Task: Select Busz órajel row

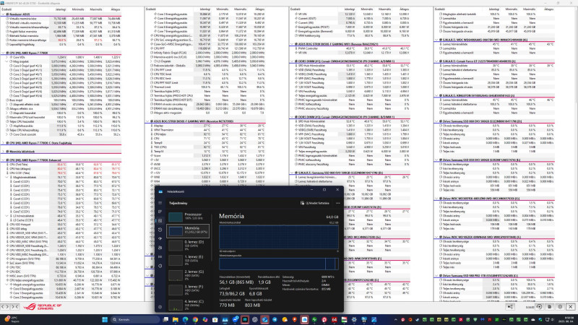Action: pos(61,100)
